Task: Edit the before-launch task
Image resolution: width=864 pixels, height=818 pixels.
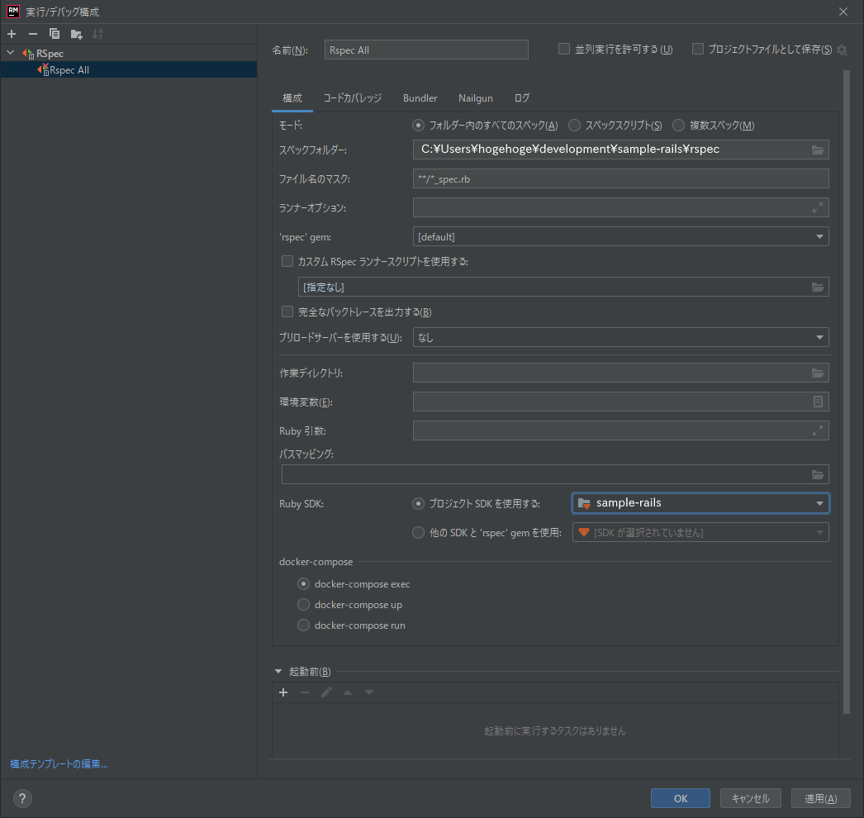Action: coord(326,692)
